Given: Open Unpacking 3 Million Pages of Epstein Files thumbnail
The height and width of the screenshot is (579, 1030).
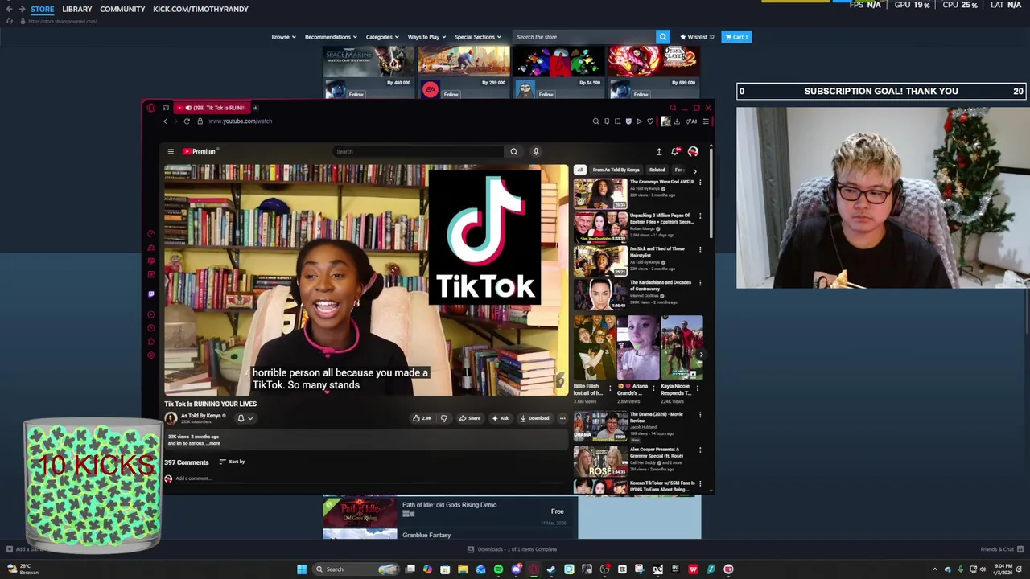Looking at the screenshot, I should pos(599,228).
